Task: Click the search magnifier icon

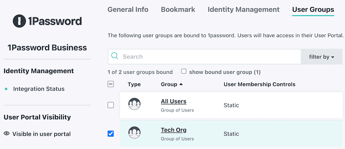Action: pos(115,56)
